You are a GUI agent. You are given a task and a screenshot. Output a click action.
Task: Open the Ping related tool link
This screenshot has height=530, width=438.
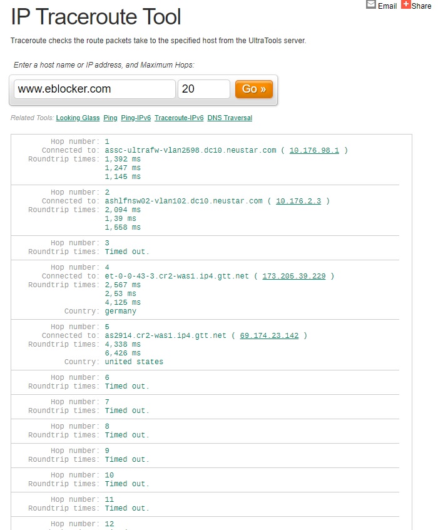(x=110, y=118)
